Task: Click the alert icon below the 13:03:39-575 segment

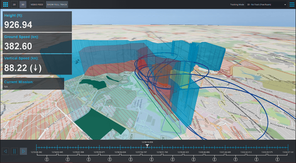Action: coord(277,159)
